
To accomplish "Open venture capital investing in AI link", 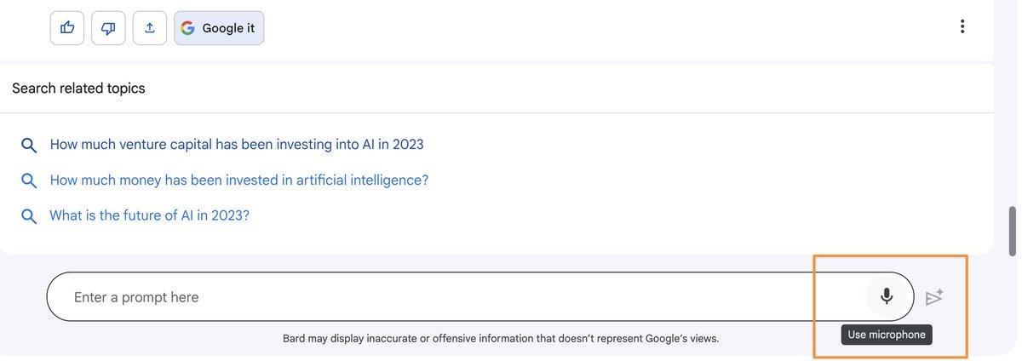I will click(237, 145).
